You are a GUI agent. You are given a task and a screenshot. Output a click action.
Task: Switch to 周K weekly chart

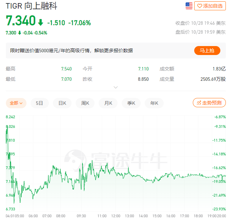85,103
